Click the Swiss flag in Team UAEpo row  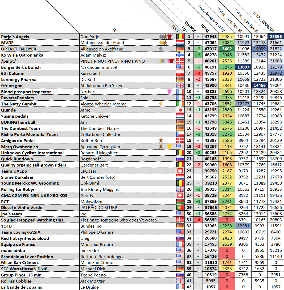pyautogui.click(x=180, y=171)
